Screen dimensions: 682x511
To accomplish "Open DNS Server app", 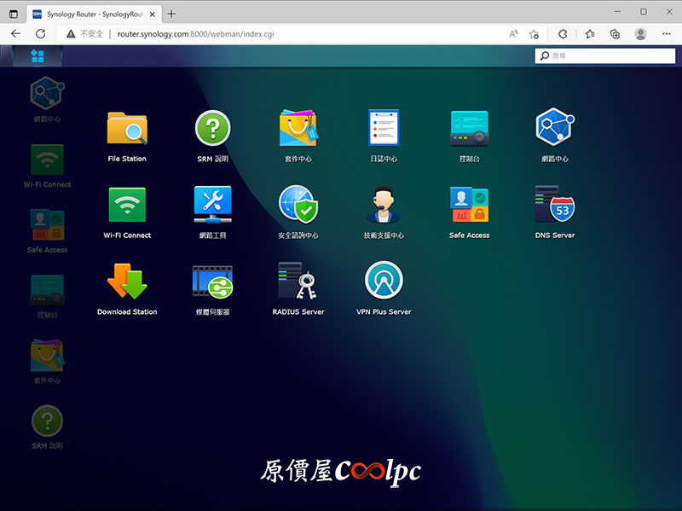I will (x=555, y=212).
